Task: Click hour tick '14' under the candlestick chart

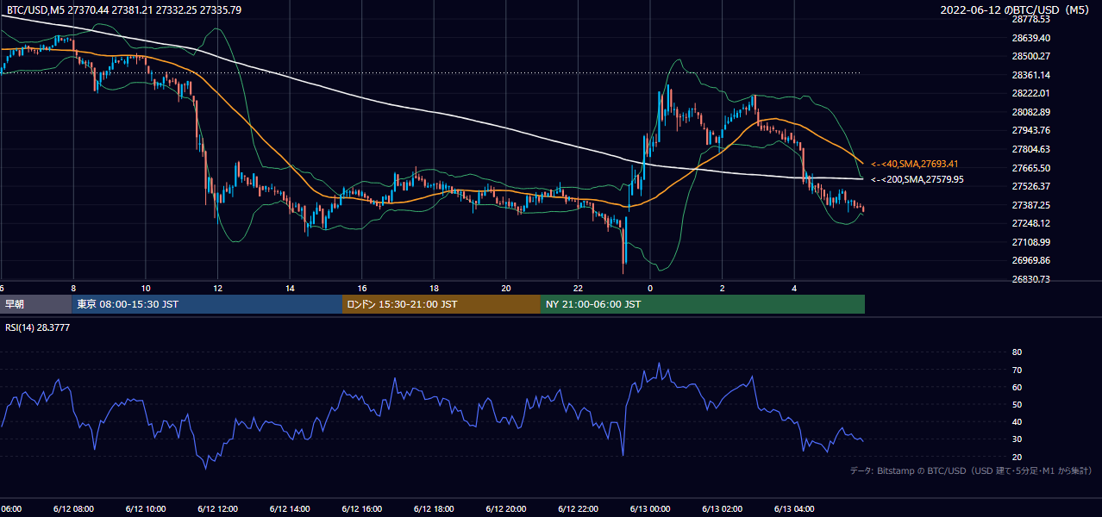Action: click(289, 289)
